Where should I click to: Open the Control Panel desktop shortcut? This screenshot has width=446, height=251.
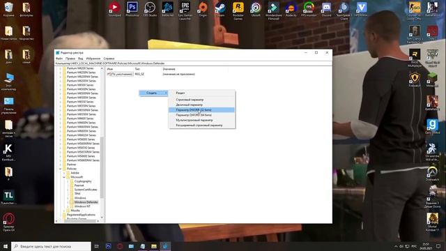pyautogui.click(x=8, y=105)
